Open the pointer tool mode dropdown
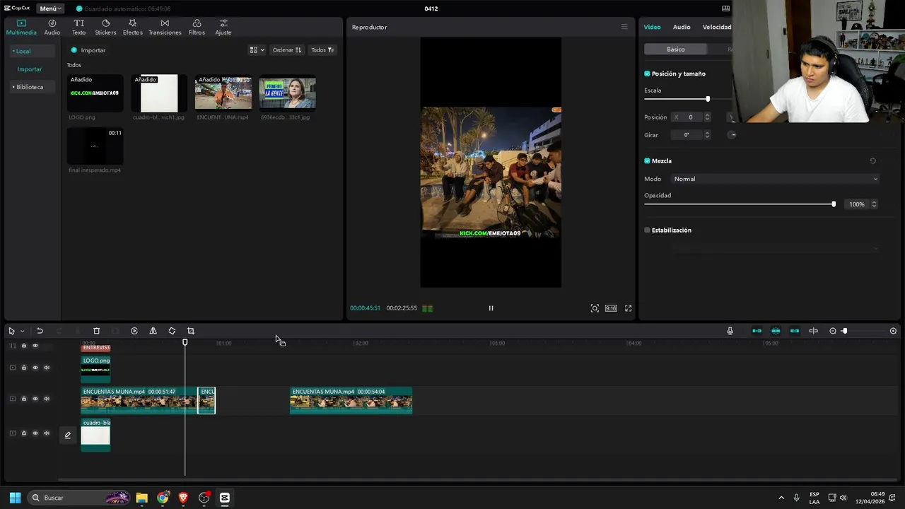905x509 pixels. tap(22, 331)
